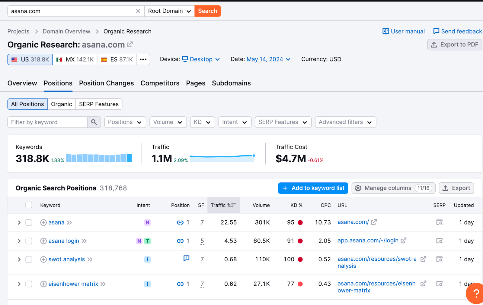Screen dimensions: 483x305
Task: Toggle the select-all checkbox in table header
Action: pyautogui.click(x=29, y=205)
